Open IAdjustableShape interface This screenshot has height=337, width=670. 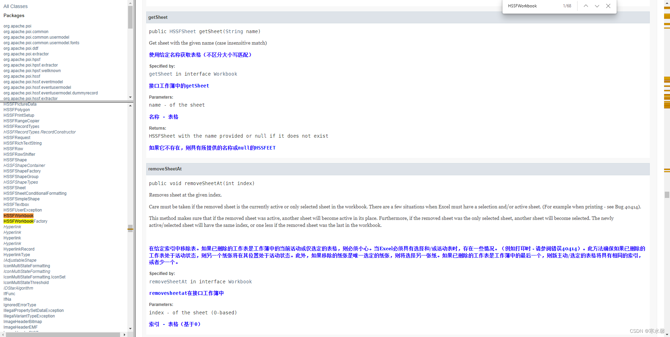pyautogui.click(x=20, y=260)
